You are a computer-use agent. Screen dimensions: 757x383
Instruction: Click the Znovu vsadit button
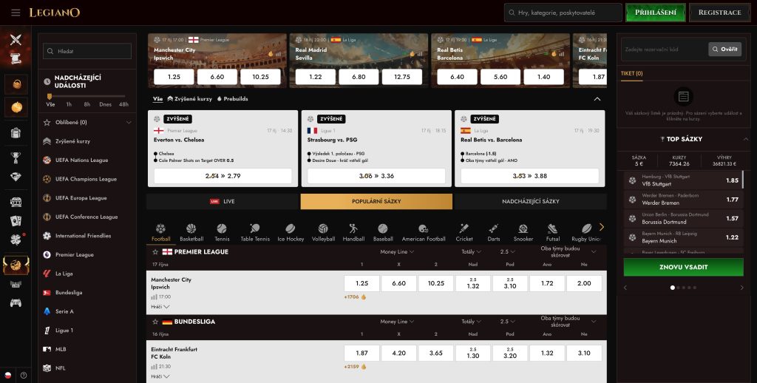[x=683, y=267]
